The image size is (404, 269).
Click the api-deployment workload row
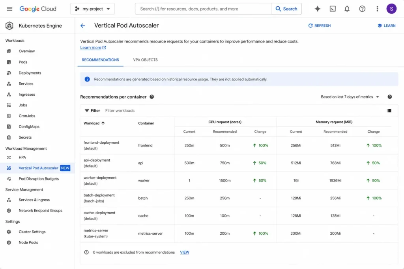pos(239,163)
